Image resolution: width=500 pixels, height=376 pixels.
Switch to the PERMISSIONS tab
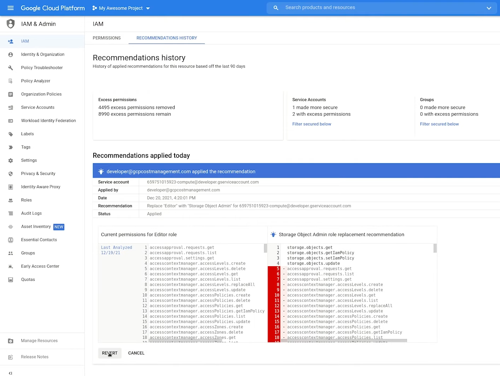tap(106, 38)
